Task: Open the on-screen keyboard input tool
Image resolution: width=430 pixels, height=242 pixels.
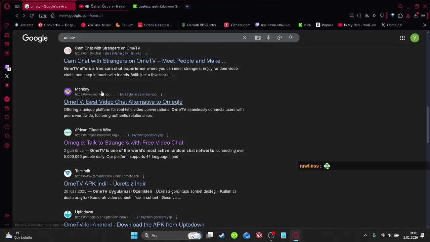Action: [x=258, y=38]
